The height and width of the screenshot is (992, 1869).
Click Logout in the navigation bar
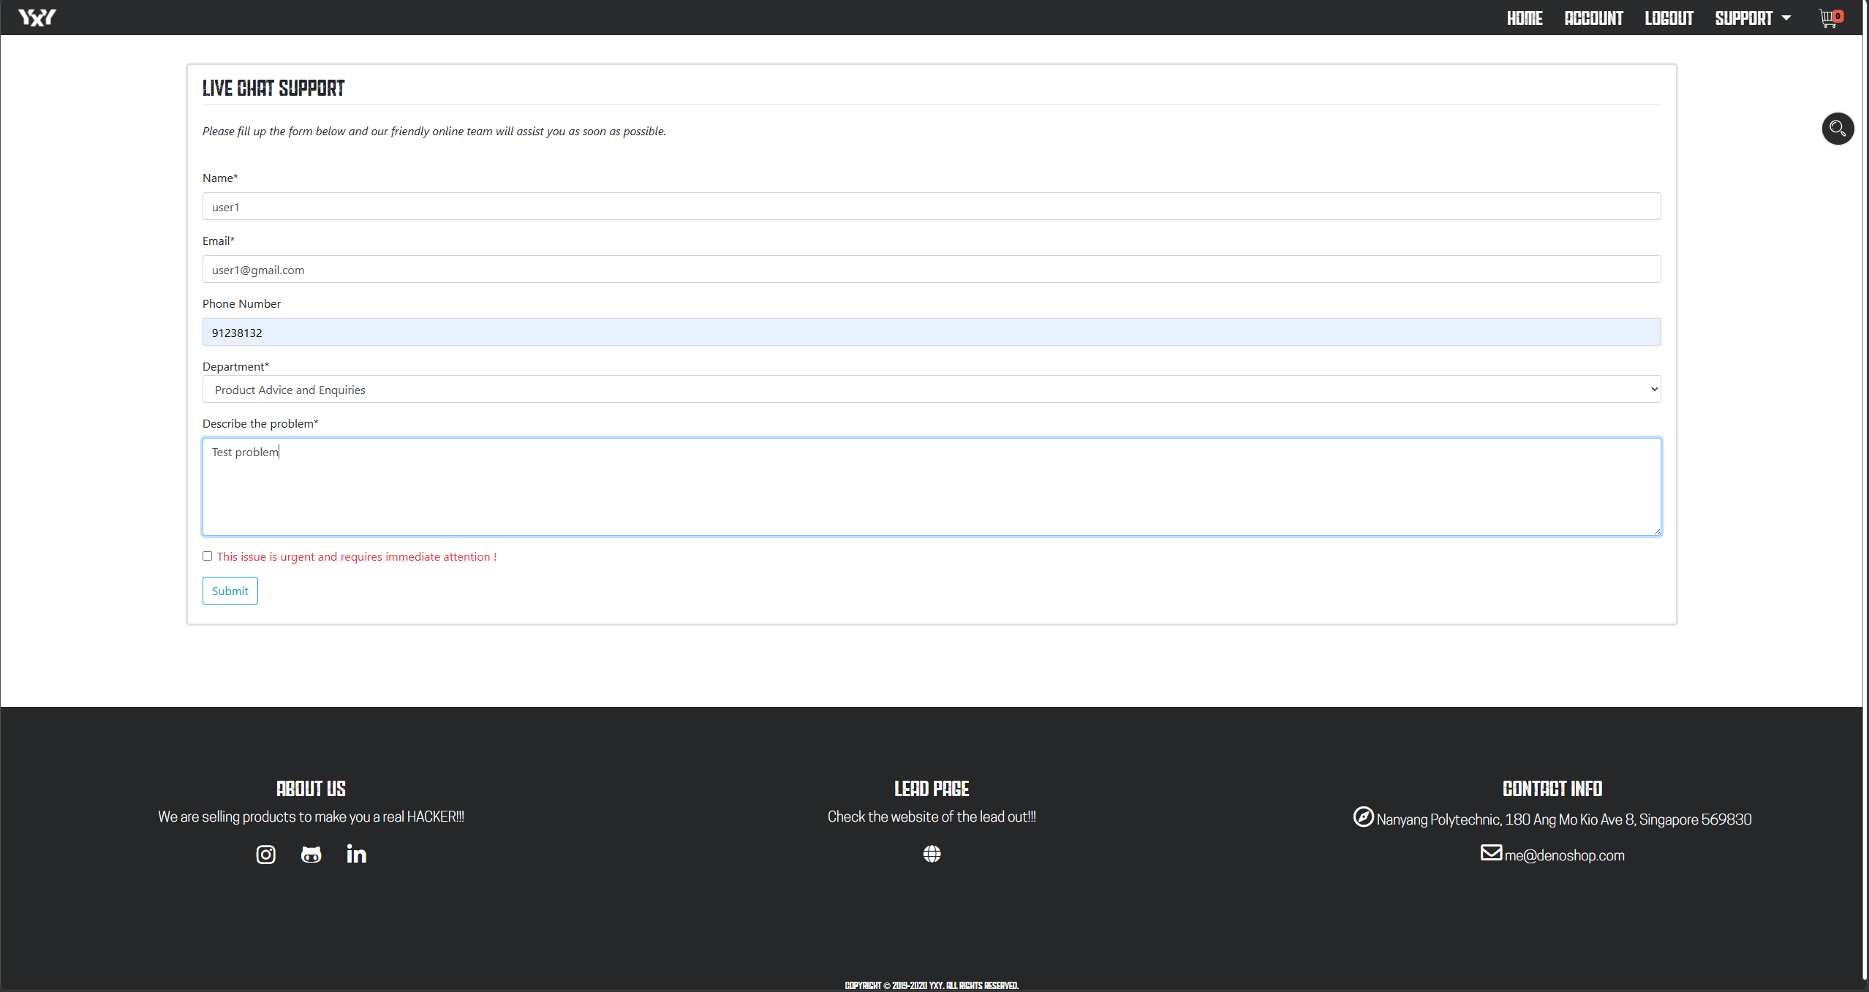[1669, 17]
